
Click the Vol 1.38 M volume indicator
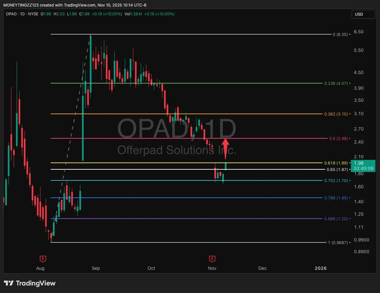[x=133, y=14]
